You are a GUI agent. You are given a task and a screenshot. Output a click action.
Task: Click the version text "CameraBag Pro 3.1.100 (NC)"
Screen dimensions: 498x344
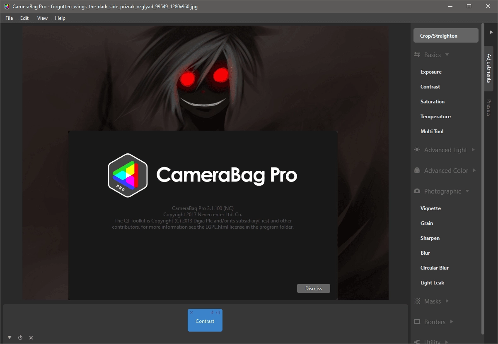(203, 208)
